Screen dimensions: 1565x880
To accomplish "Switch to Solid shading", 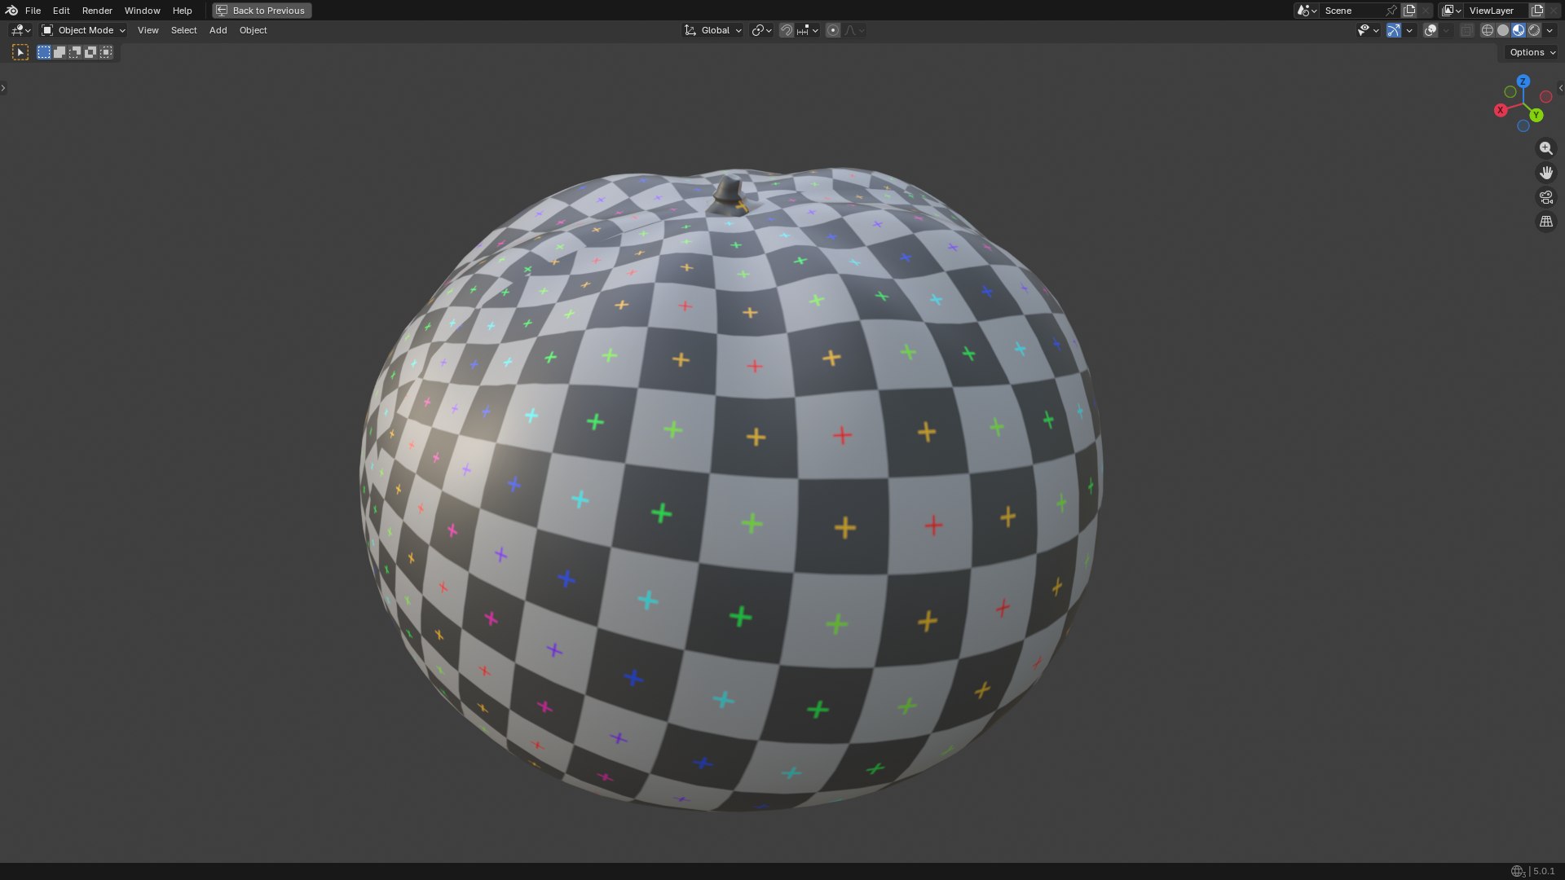I will coord(1503,30).
